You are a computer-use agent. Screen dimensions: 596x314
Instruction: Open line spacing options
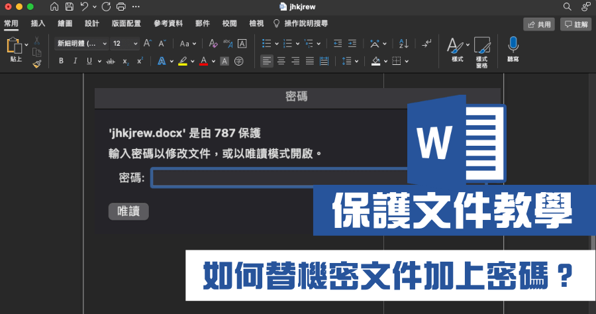tap(346, 61)
